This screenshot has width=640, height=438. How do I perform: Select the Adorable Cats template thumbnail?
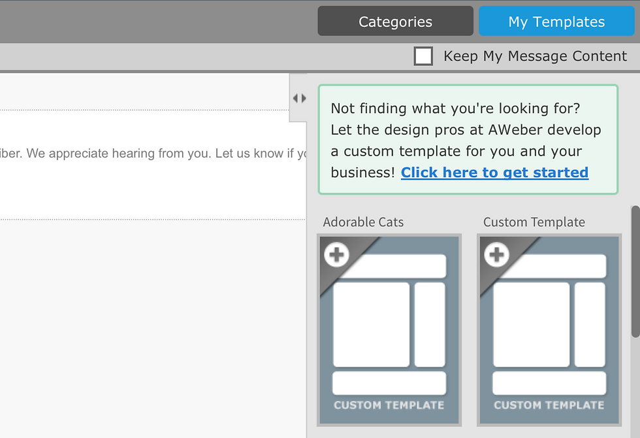point(389,330)
